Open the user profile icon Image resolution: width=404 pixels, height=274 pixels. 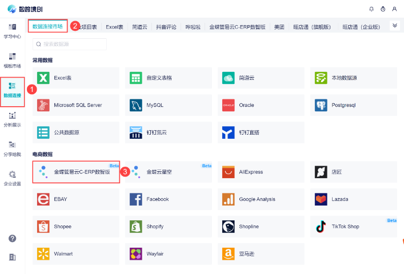(394, 9)
